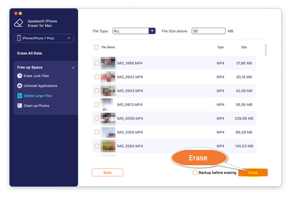Image resolution: width=291 pixels, height=197 pixels.
Task: Check the IMG_1888.MP4 checkbox
Action: point(97,63)
